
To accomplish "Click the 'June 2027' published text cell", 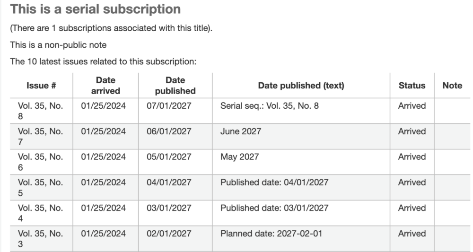I will point(301,137).
